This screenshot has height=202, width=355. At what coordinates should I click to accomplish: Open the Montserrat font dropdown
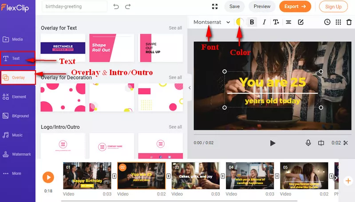tap(212, 22)
